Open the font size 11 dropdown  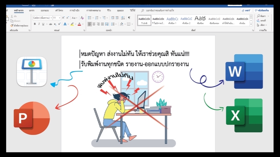[60, 18]
